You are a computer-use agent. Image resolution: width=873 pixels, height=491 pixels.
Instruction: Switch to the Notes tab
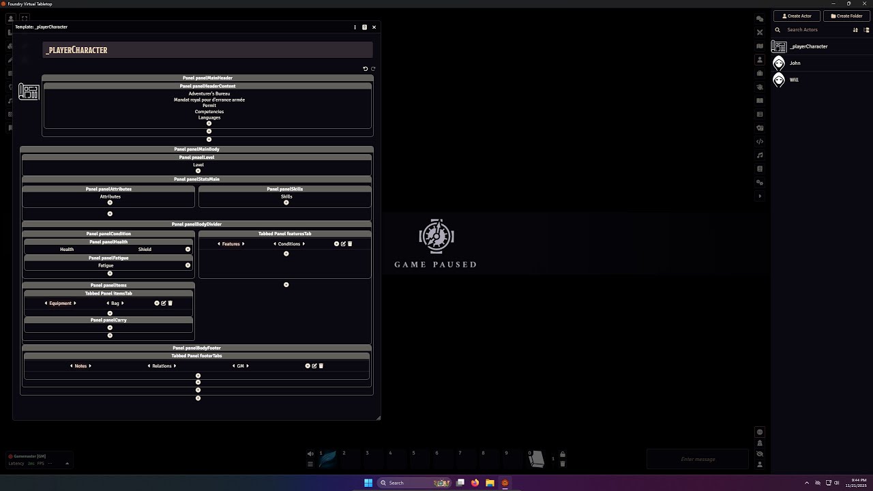click(80, 366)
